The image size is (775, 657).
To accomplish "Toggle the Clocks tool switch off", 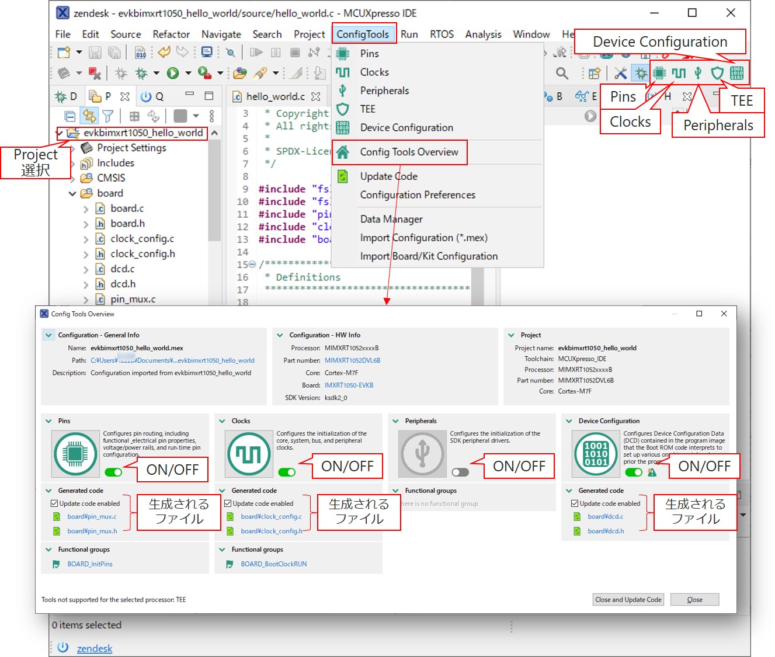I will pos(287,472).
